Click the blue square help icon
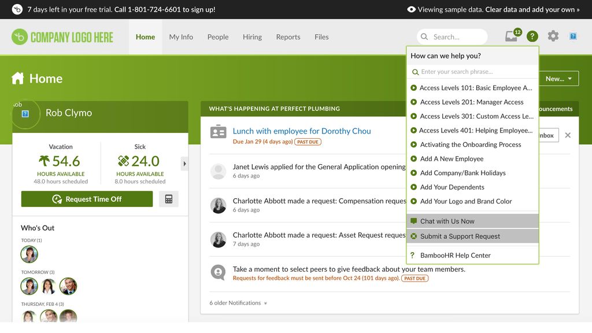 [572, 36]
